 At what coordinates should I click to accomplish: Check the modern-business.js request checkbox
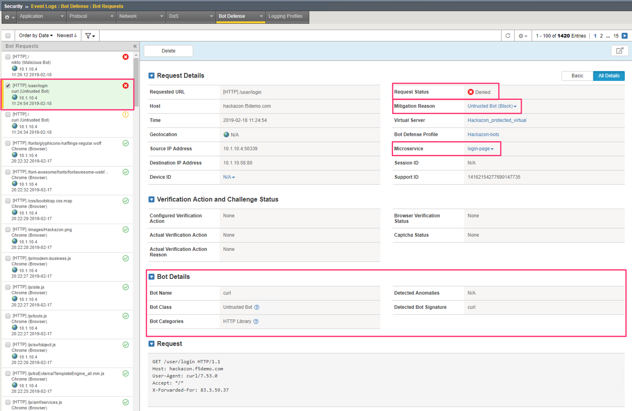coord(8,258)
